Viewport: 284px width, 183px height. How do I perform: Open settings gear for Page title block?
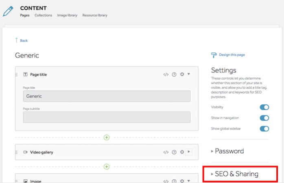point(182,74)
